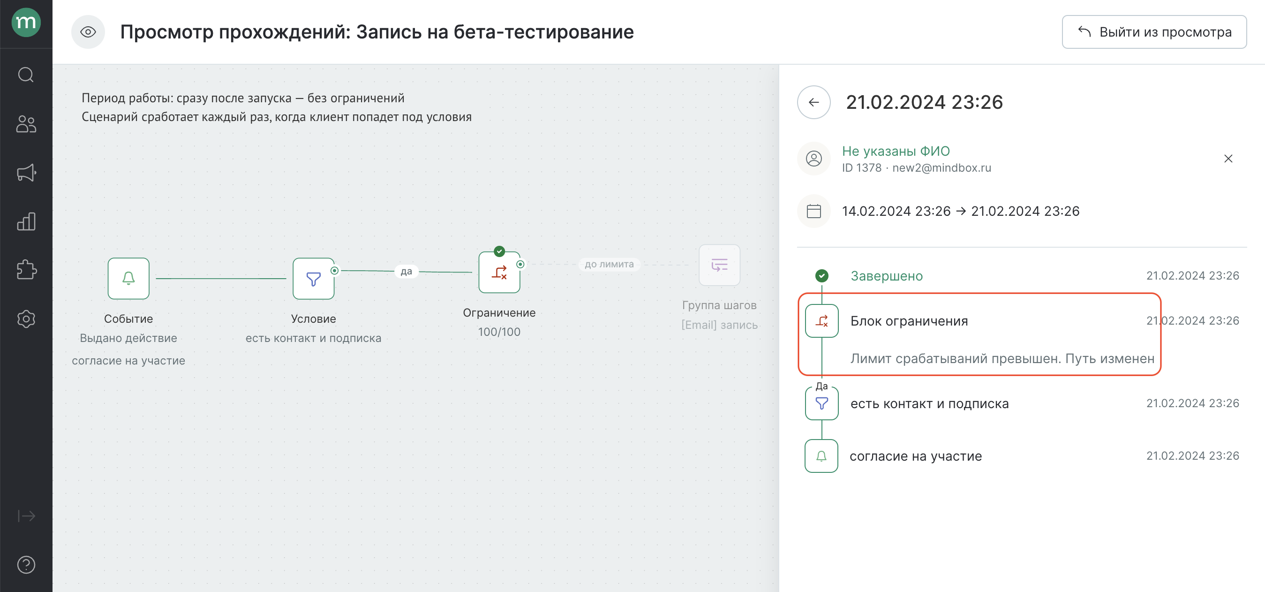Open the settings gear icon
Image resolution: width=1265 pixels, height=592 pixels.
click(26, 319)
